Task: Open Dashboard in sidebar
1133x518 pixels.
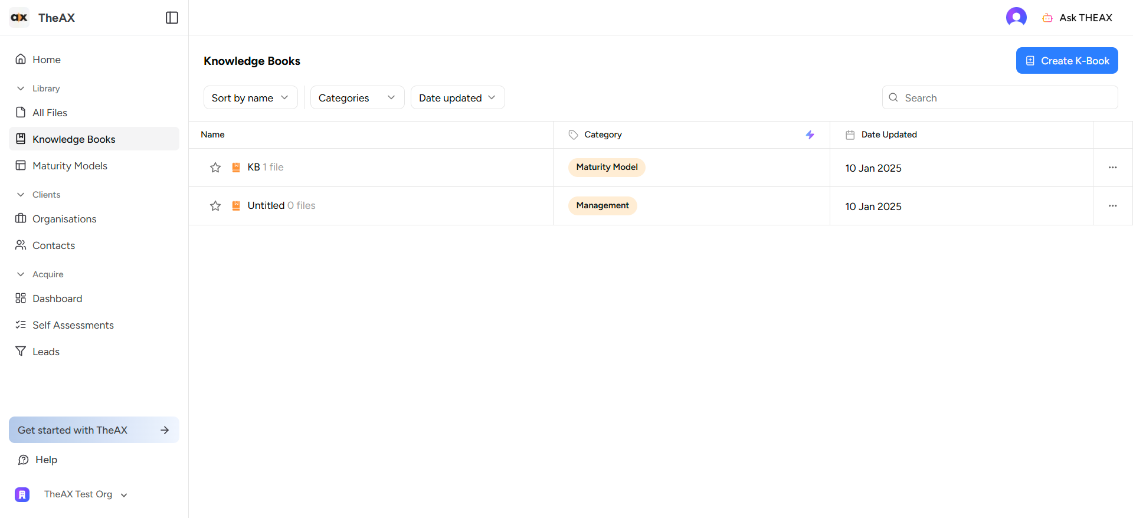Action: click(x=94, y=298)
